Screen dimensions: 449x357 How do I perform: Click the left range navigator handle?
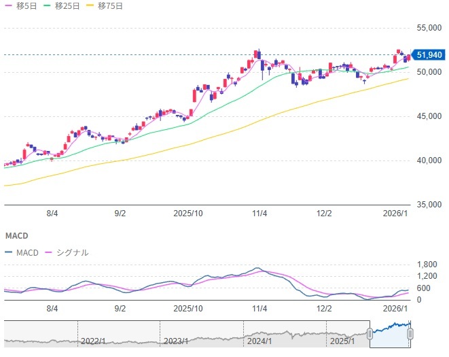click(370, 334)
